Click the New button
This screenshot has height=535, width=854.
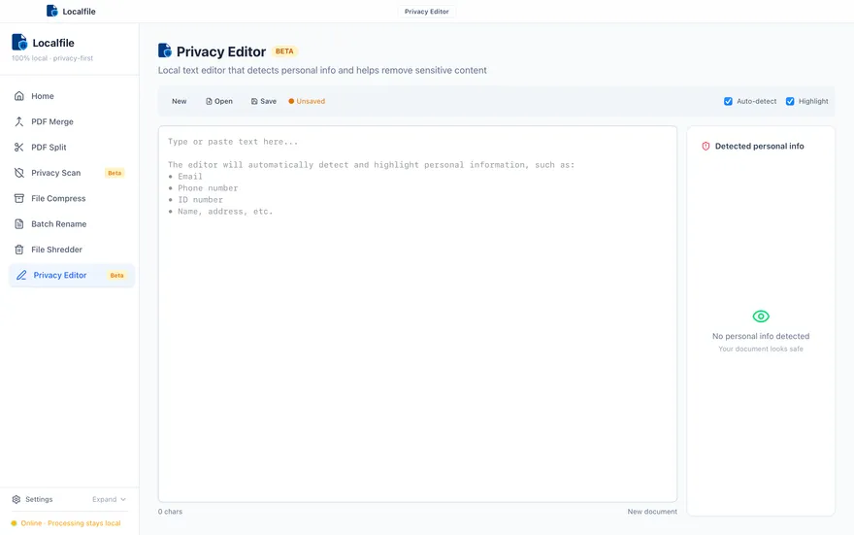(x=180, y=101)
